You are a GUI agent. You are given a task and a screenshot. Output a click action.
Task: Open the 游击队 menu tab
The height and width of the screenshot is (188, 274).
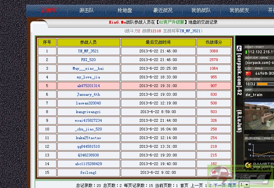click(x=86, y=10)
